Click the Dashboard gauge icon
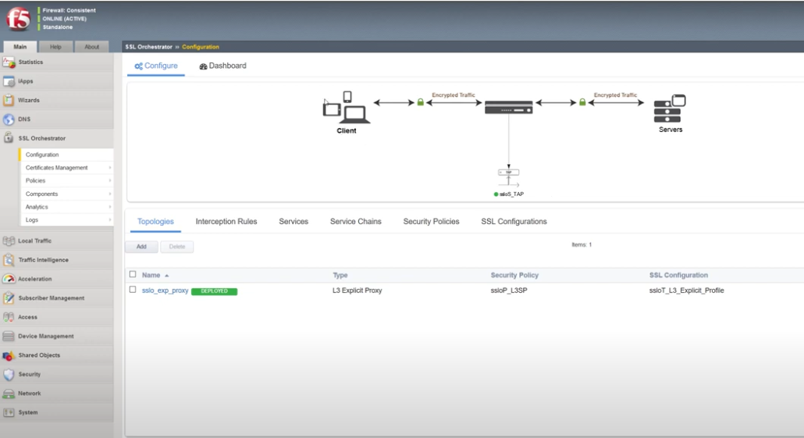 [203, 66]
